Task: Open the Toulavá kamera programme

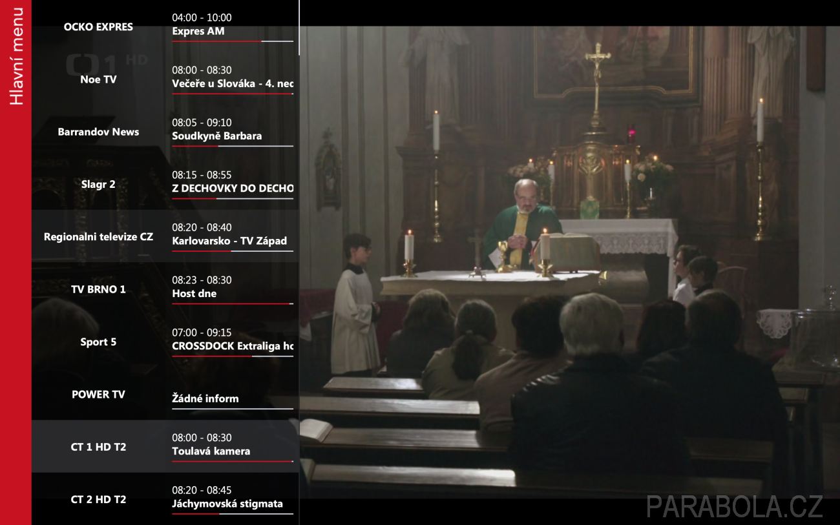Action: coord(211,451)
